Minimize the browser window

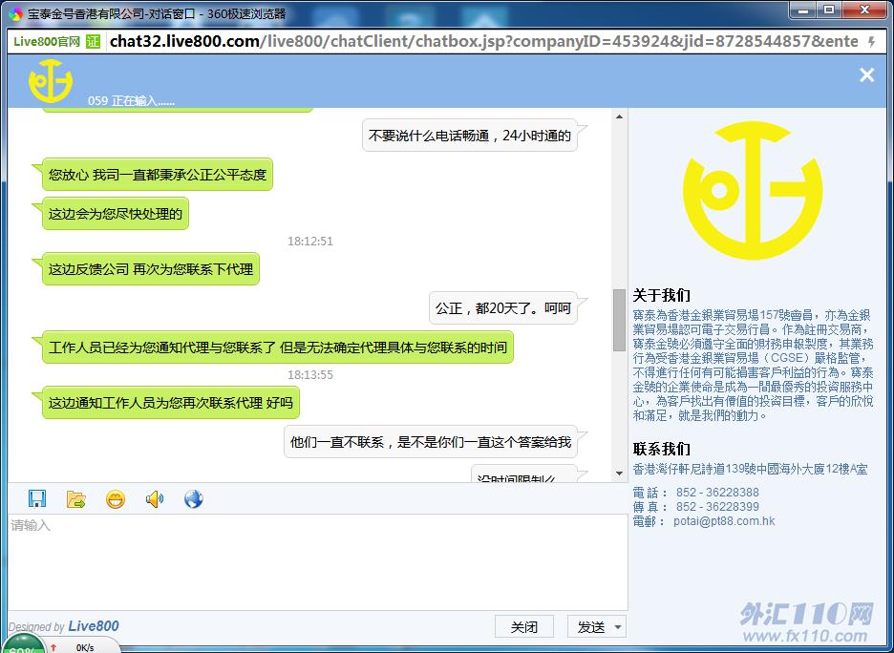tap(804, 10)
